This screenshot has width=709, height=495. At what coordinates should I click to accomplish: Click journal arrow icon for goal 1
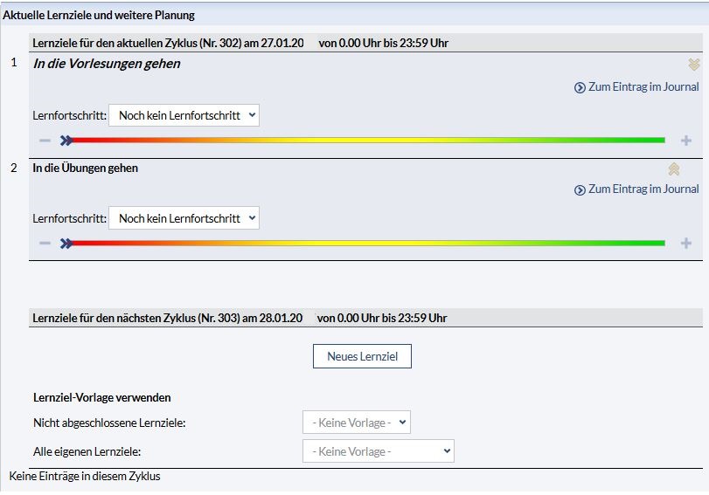[x=580, y=87]
